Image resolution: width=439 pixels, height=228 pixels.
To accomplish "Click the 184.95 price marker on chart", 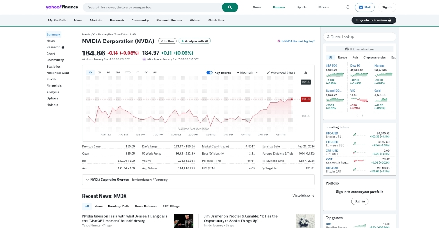I will pos(306,99).
